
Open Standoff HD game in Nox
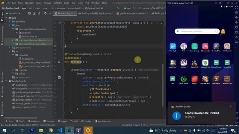(195, 64)
